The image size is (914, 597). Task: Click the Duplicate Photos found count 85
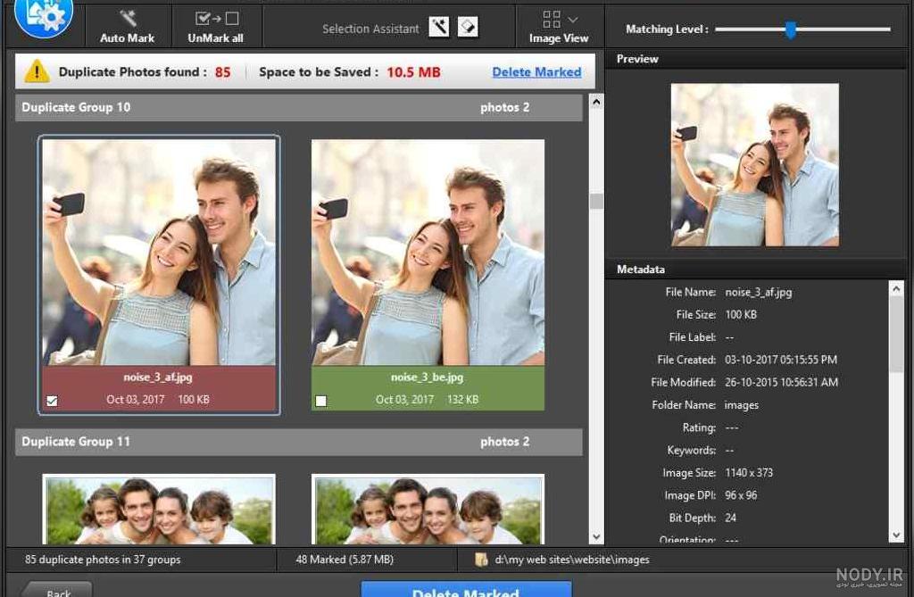[222, 72]
